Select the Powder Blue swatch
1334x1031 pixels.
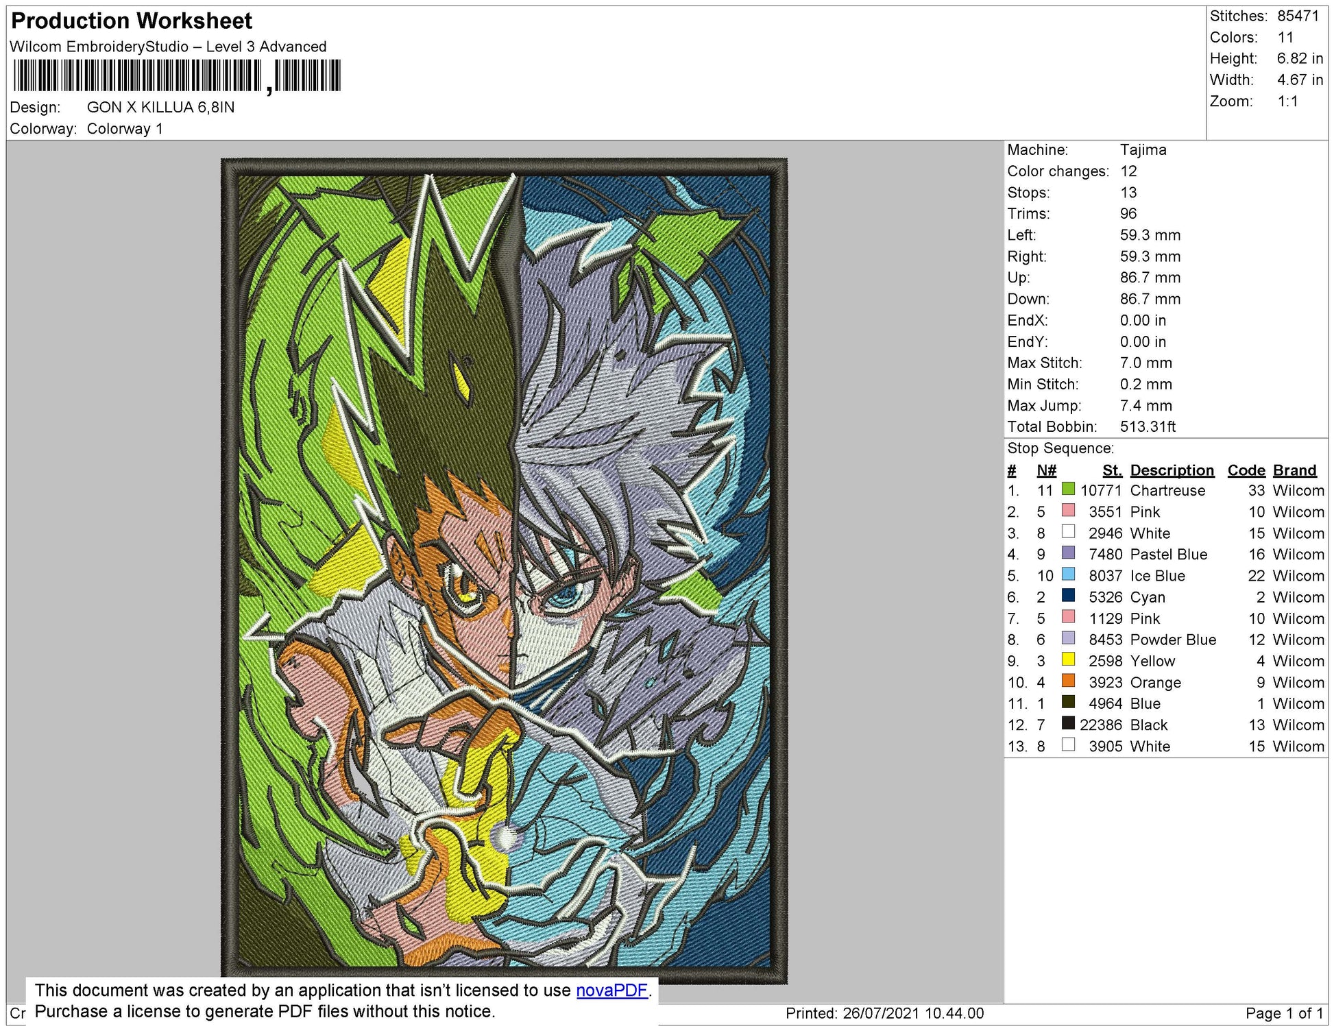(1067, 639)
